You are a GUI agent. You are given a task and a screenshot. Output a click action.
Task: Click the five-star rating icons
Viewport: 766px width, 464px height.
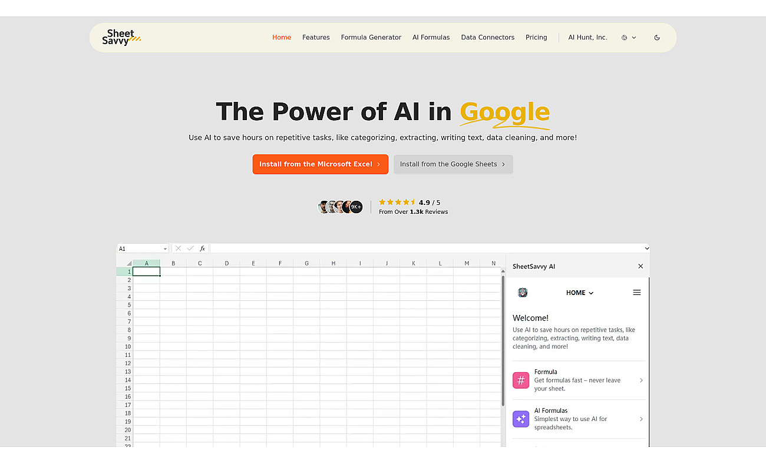tap(398, 202)
